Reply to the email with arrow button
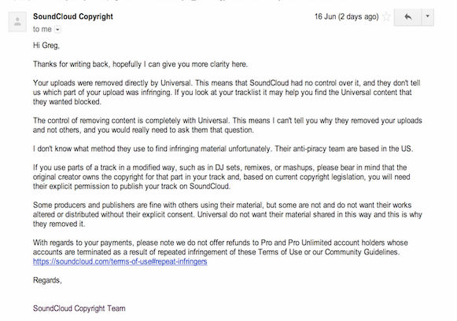The image size is (457, 321). (407, 17)
